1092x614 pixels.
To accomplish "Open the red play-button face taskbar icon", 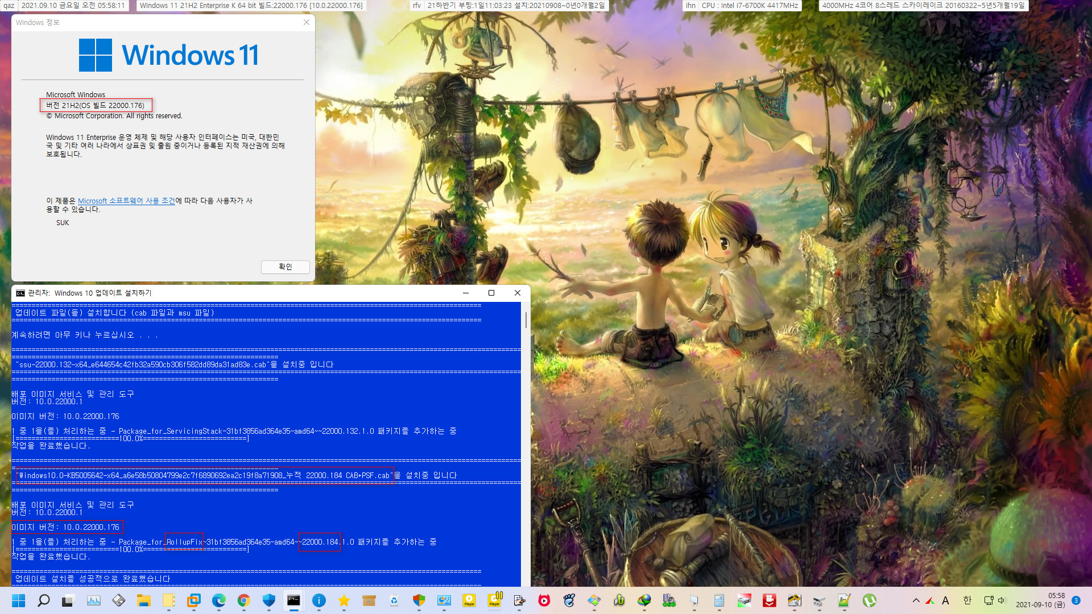I will tap(544, 600).
